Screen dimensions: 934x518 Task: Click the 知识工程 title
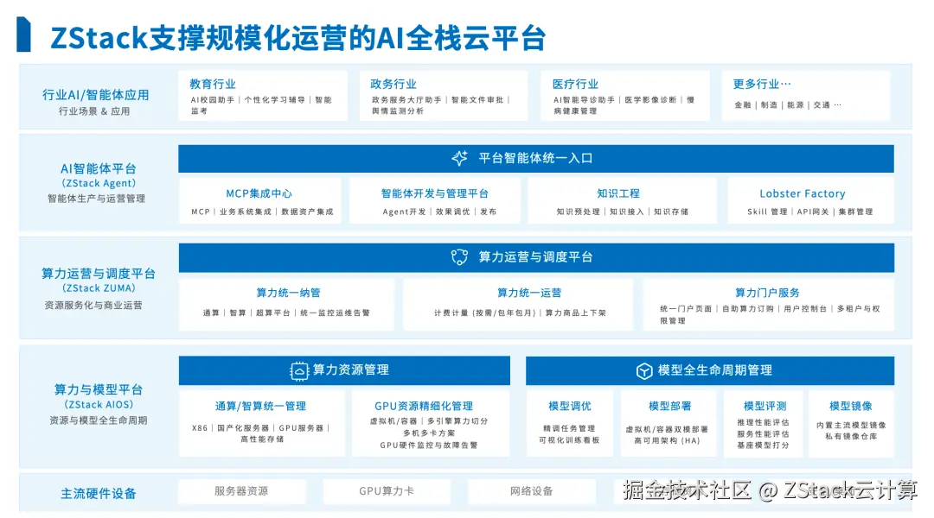tap(618, 193)
